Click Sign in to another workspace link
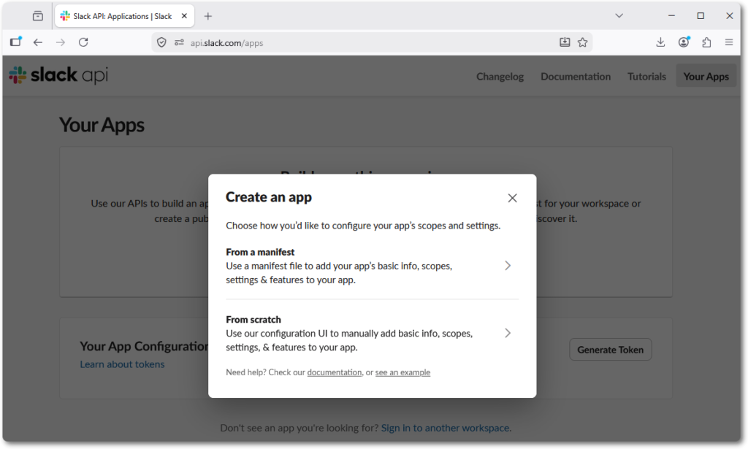The width and height of the screenshot is (748, 449). (x=446, y=428)
